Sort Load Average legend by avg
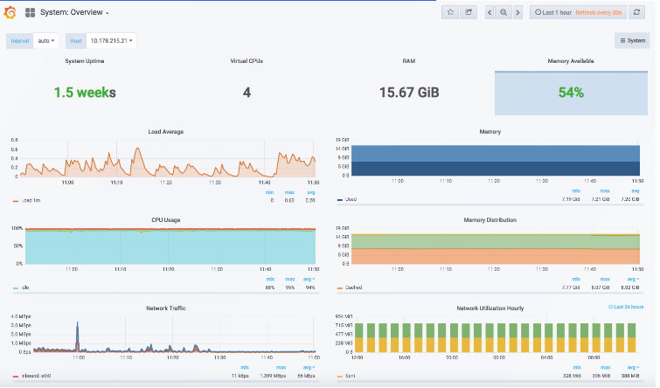The height and width of the screenshot is (388, 660). point(311,193)
